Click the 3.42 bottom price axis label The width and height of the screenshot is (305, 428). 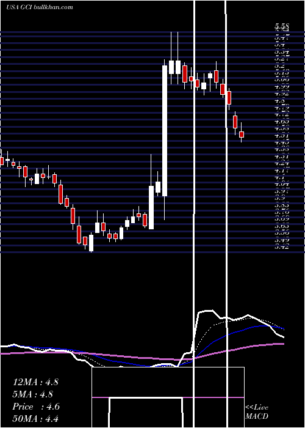[282, 247]
